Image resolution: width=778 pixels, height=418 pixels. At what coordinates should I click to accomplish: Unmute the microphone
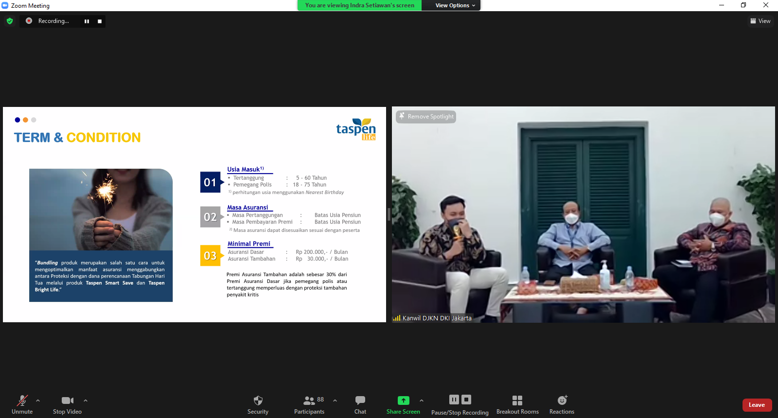click(22, 404)
